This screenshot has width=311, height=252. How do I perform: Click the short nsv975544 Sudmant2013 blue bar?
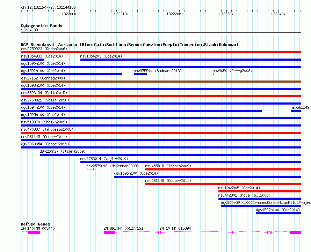140,74
